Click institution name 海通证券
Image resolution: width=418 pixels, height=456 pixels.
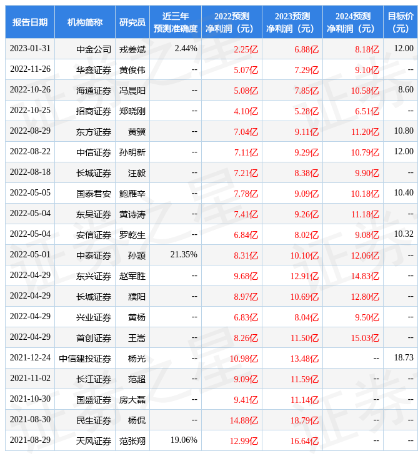click(94, 91)
